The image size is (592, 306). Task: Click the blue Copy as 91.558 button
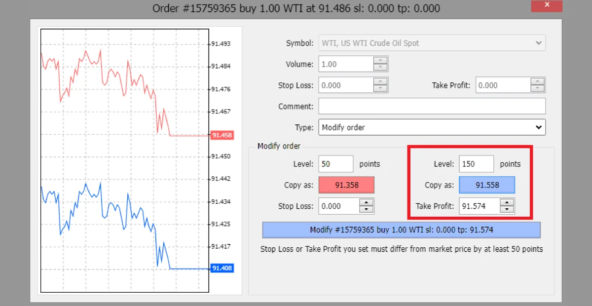(487, 185)
